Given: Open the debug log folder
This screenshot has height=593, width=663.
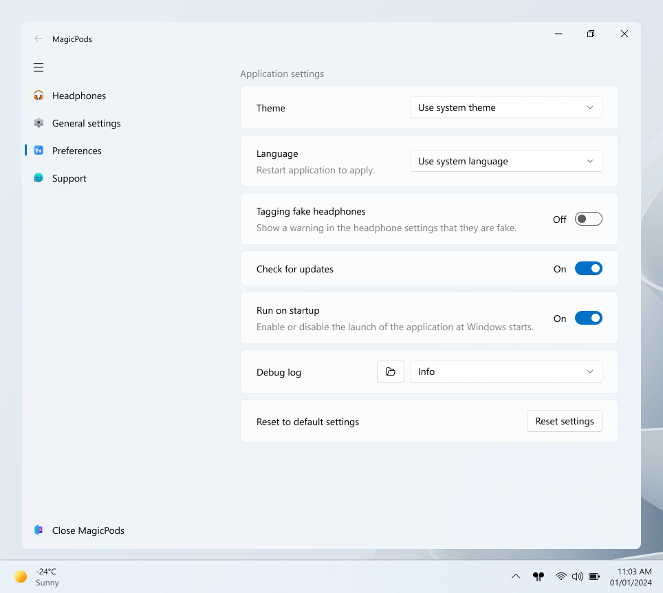Looking at the screenshot, I should point(391,371).
